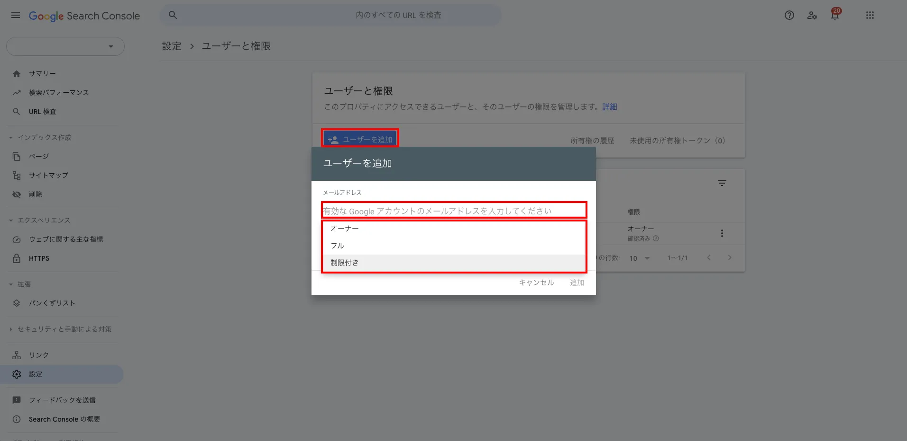Click the magnifier icon beside URL 検査
The image size is (907, 441).
17,112
